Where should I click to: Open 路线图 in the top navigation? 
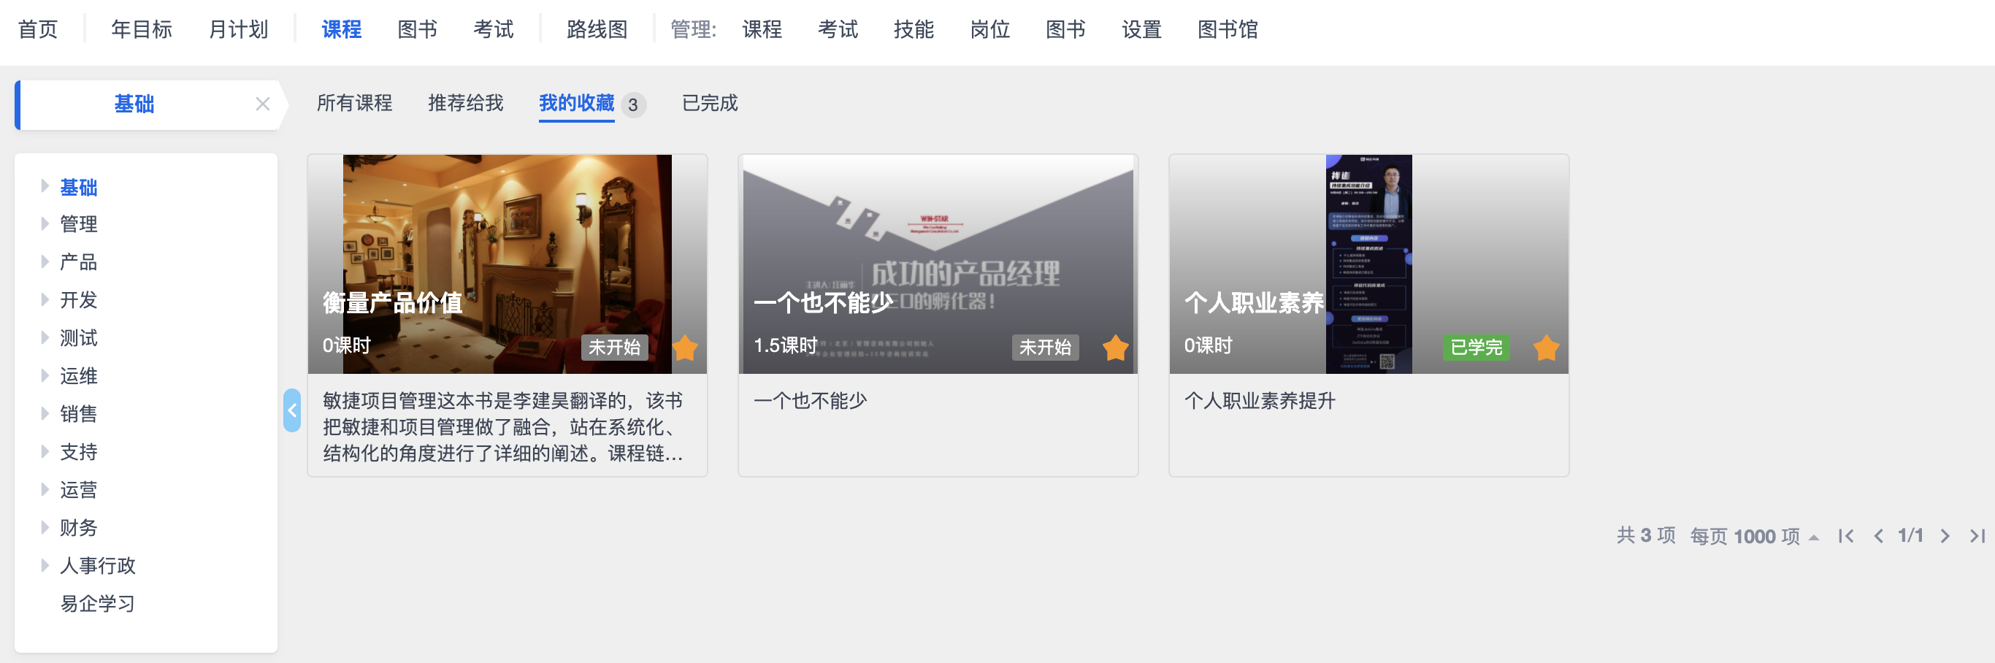[597, 29]
